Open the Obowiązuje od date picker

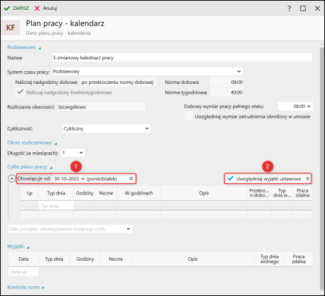[69, 179]
